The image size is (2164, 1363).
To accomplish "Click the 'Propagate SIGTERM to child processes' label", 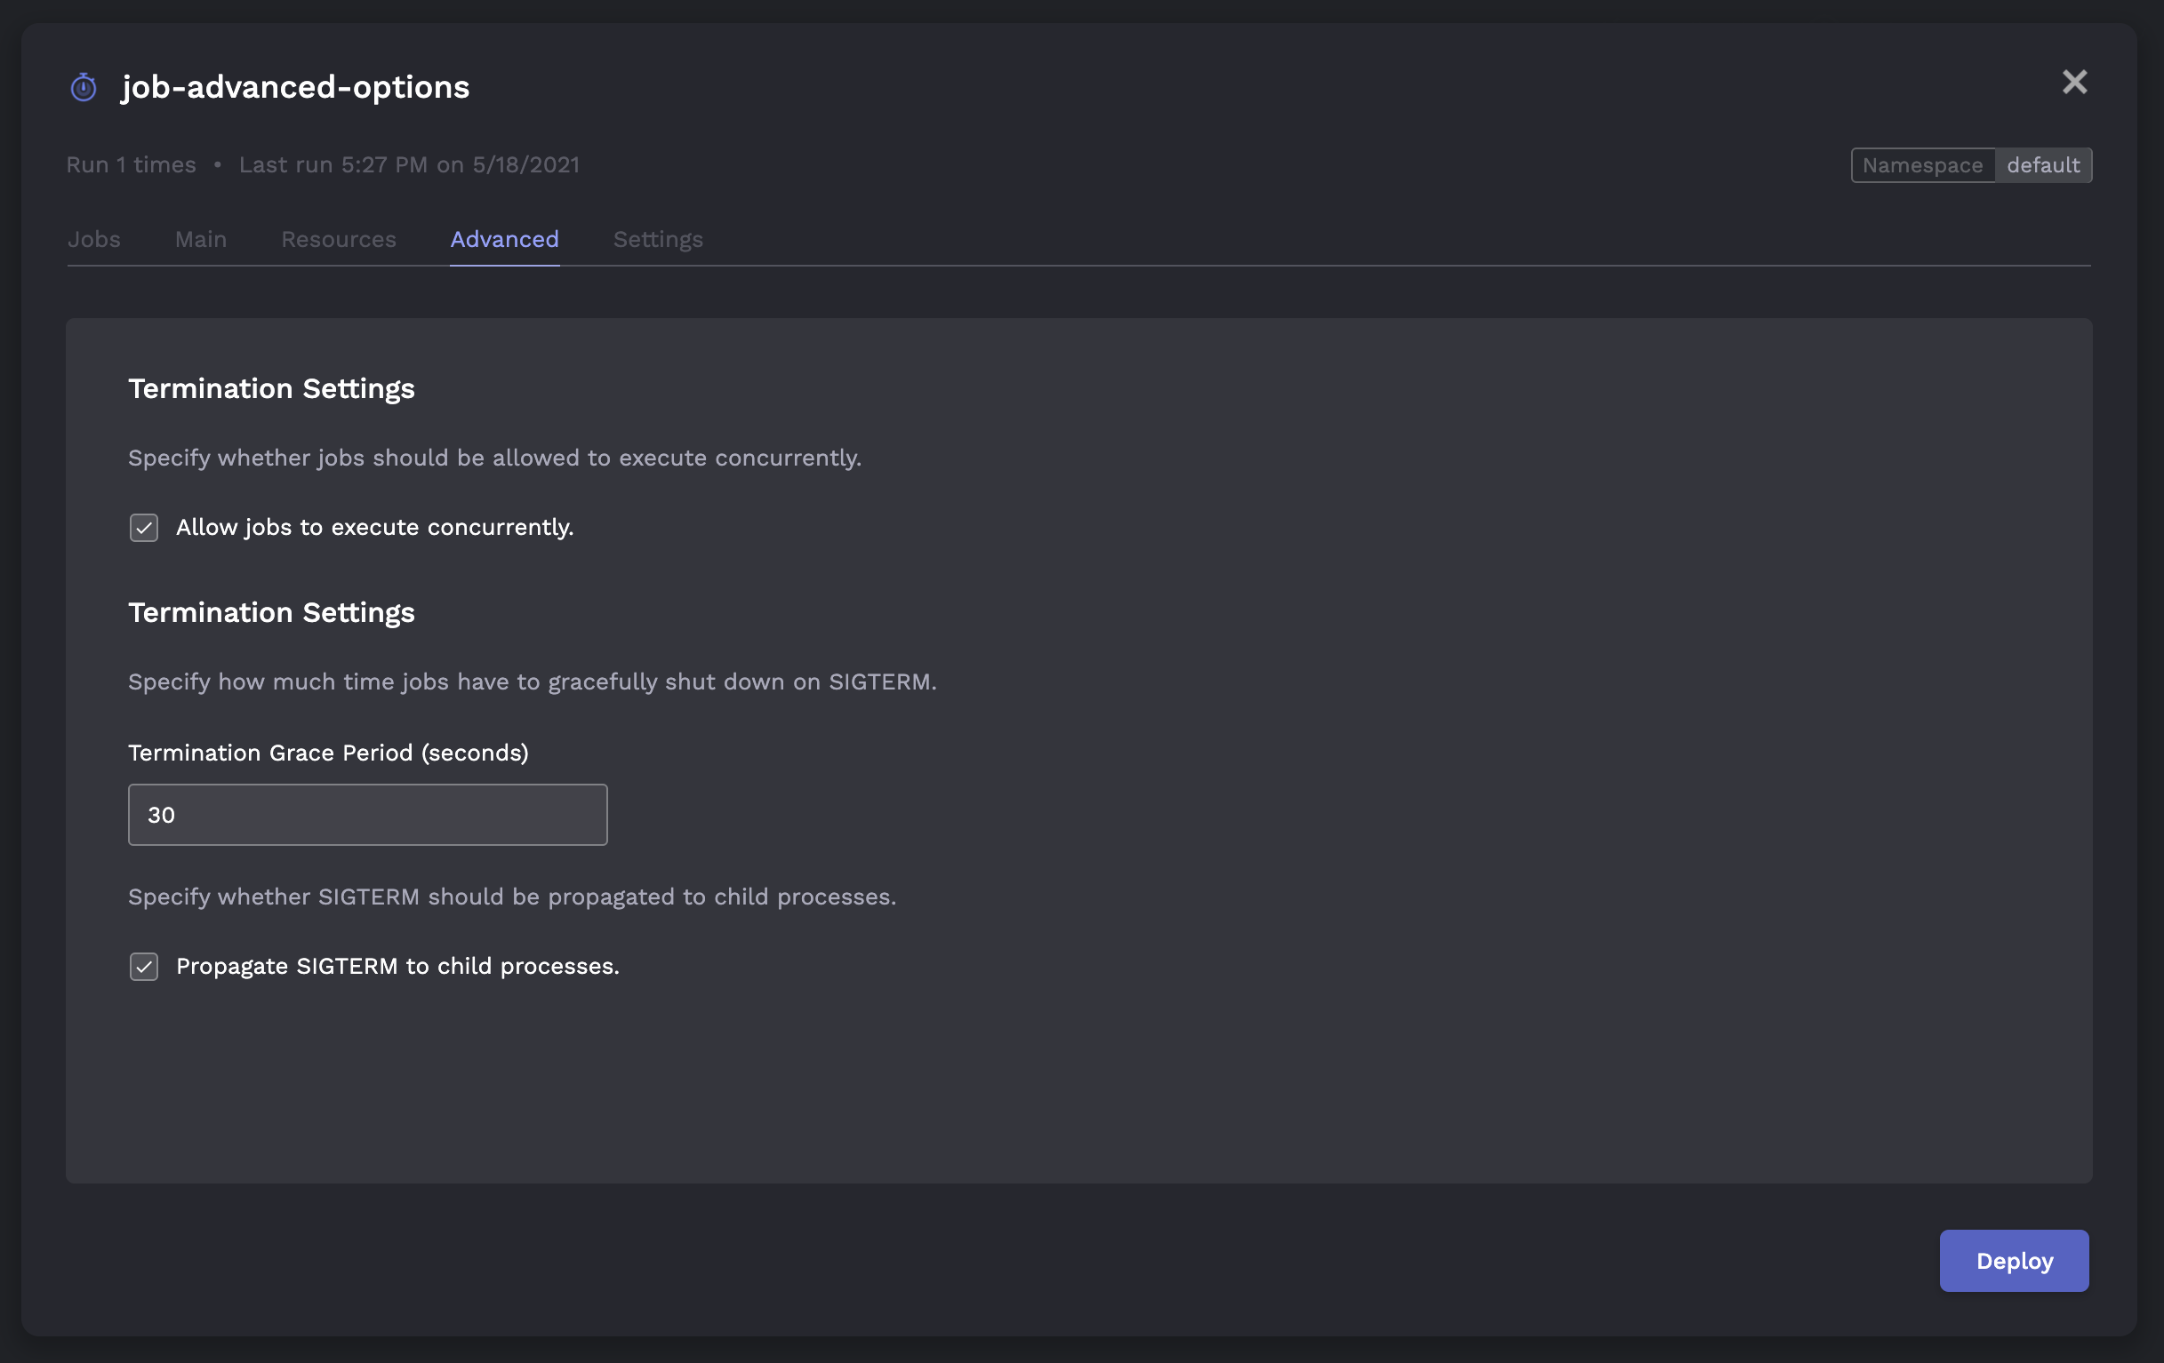I will point(397,967).
